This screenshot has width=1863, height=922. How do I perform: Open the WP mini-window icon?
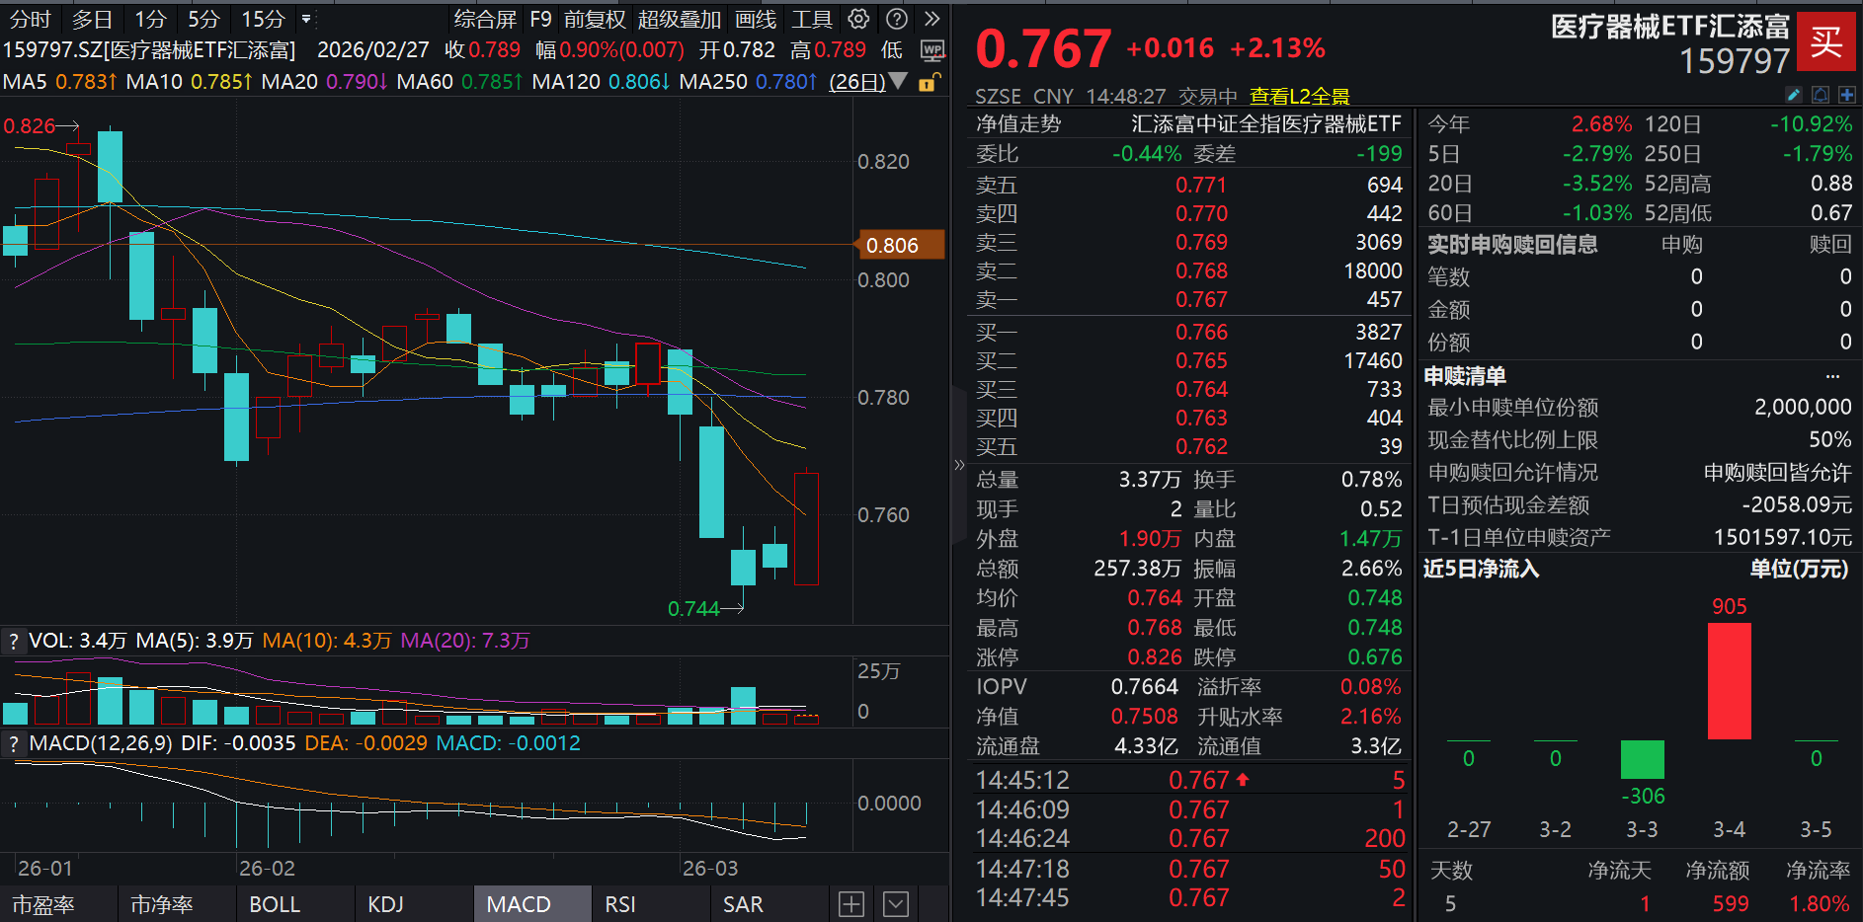point(931,50)
